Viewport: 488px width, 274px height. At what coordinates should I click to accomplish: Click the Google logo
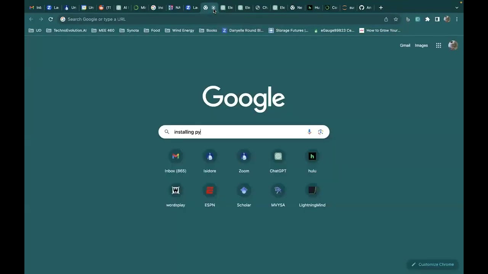pyautogui.click(x=244, y=99)
